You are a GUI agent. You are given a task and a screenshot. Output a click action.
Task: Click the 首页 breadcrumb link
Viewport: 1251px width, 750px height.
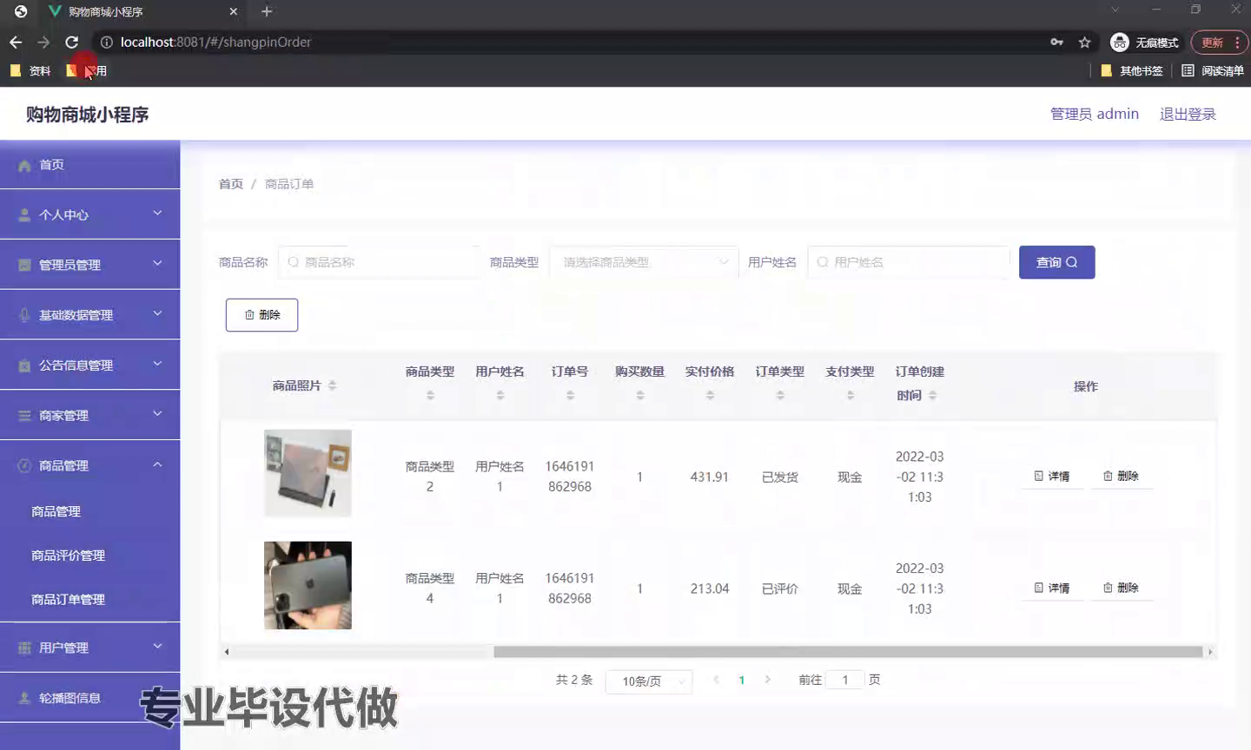(231, 184)
